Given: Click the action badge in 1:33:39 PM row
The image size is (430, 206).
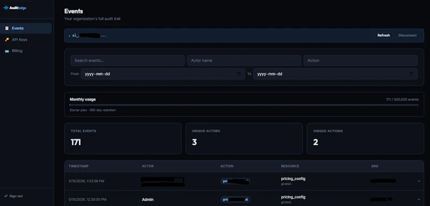Looking at the screenshot, I should pyautogui.click(x=235, y=181).
